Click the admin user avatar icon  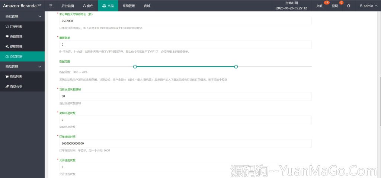[x=361, y=6]
